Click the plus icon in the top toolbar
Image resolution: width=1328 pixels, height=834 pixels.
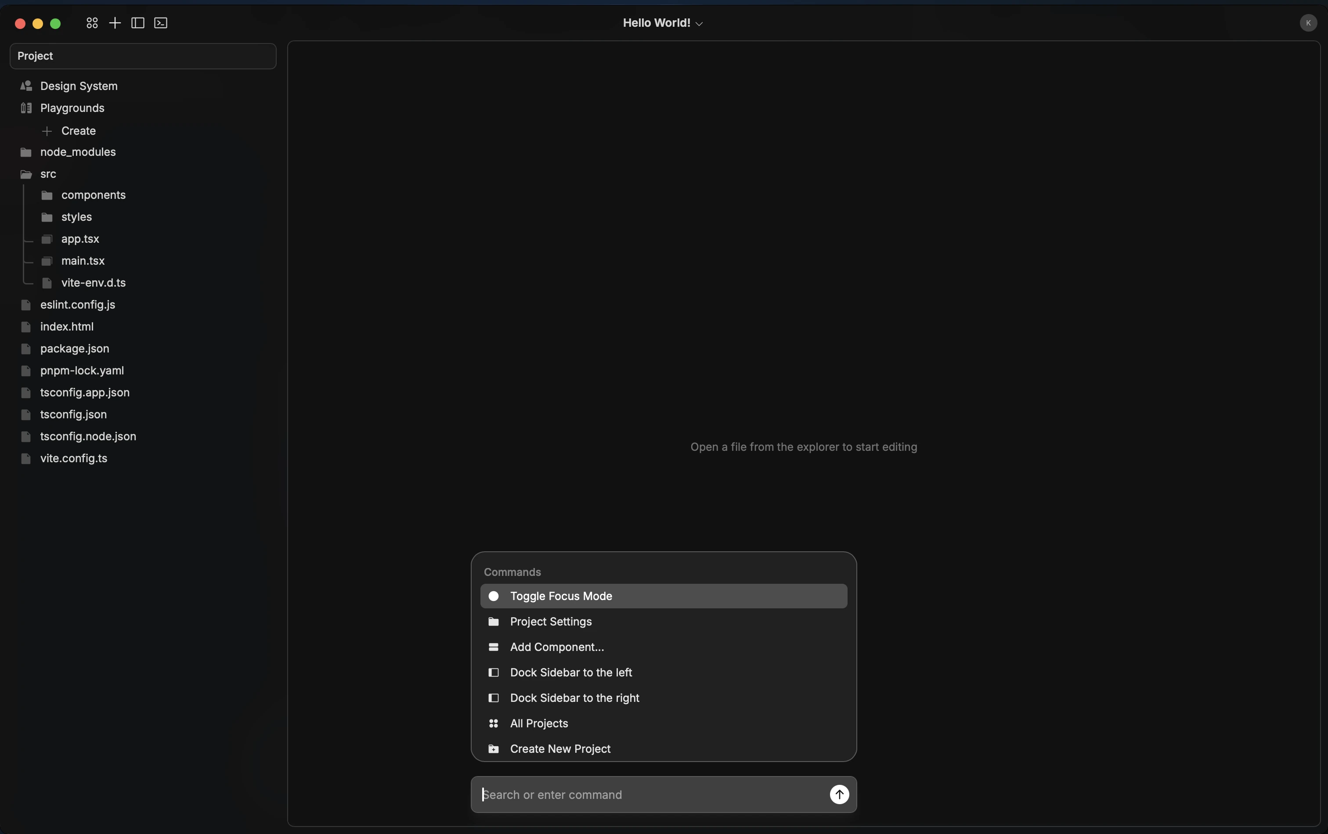tap(115, 23)
